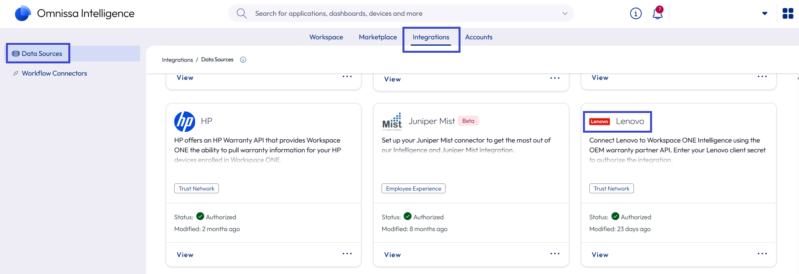This screenshot has width=799, height=274.
Task: Click the HP logo icon
Action: pos(184,121)
